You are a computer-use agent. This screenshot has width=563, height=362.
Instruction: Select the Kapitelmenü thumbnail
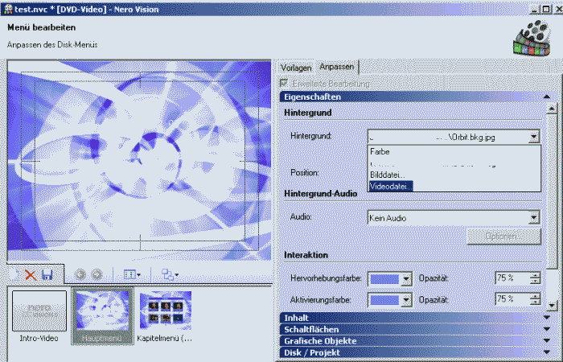pos(165,311)
